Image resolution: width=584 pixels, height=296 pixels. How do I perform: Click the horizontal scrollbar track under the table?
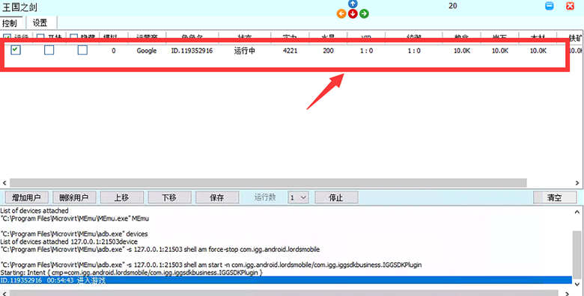pyautogui.click(x=268, y=183)
